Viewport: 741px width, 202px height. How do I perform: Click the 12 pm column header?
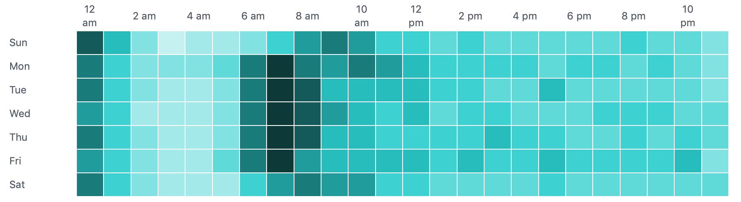416,16
